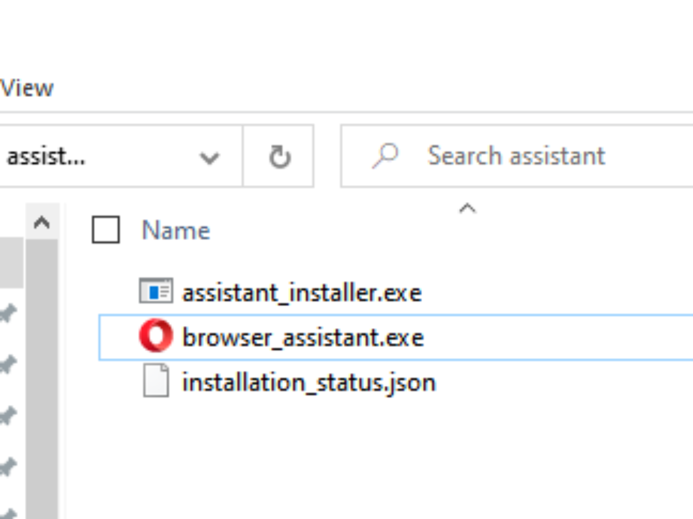Sort files by the Name column header
Viewport: 693px width, 519px height.
pyautogui.click(x=176, y=231)
